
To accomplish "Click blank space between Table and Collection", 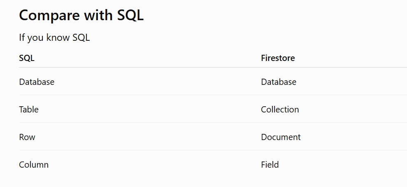I will 150,109.
